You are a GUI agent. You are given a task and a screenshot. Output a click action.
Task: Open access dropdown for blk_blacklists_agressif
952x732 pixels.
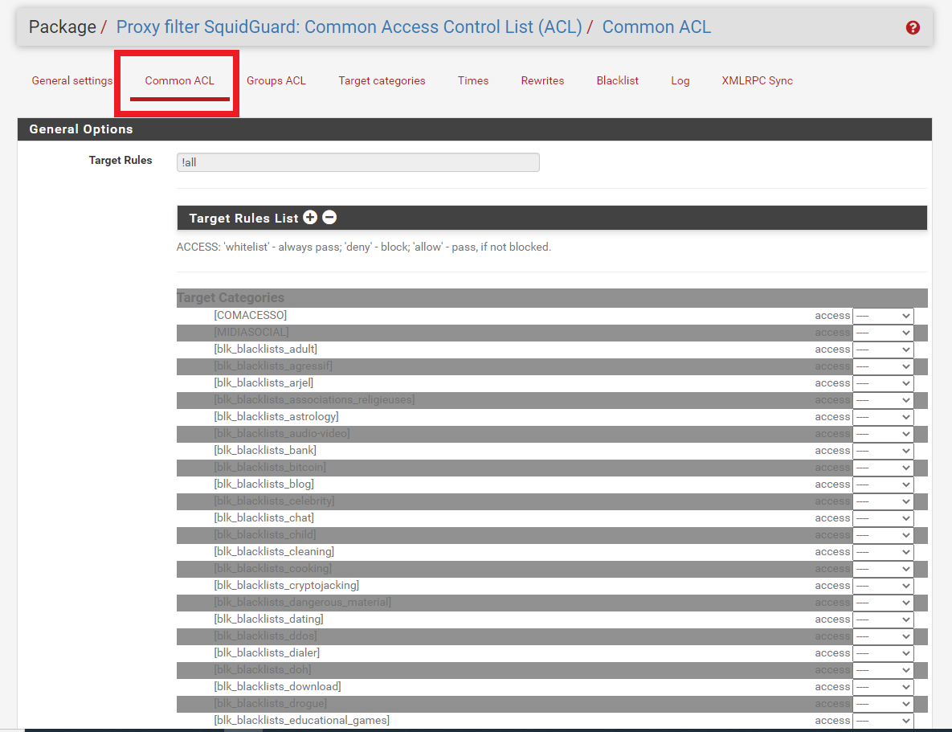coord(883,366)
